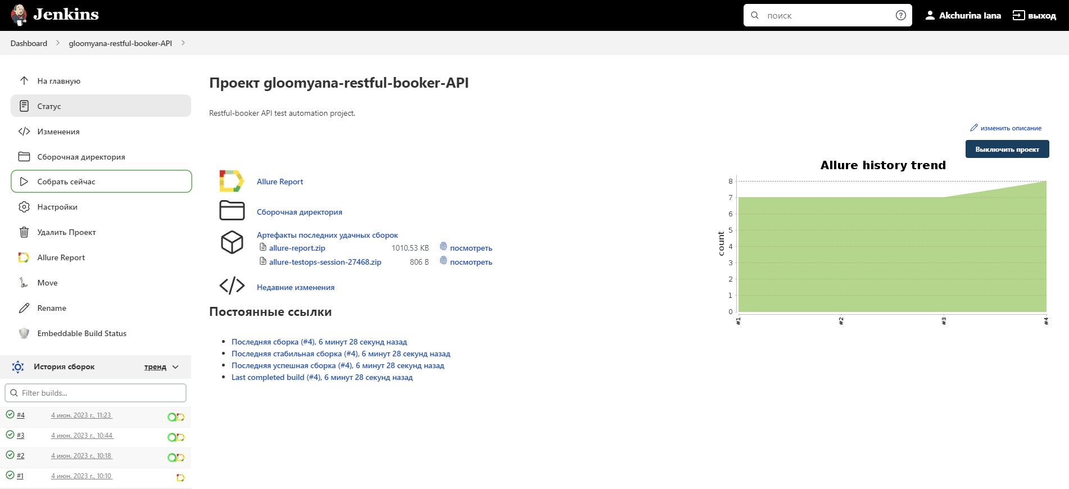Click the Jenkins butler logo

tap(19, 15)
